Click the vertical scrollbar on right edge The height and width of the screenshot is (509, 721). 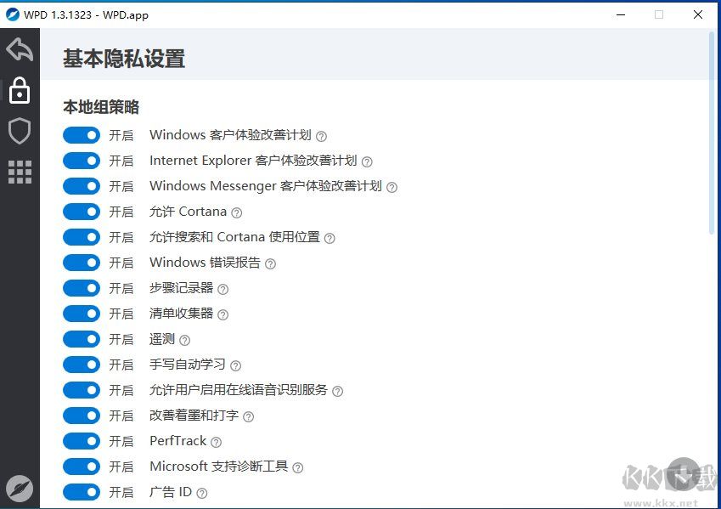712,127
